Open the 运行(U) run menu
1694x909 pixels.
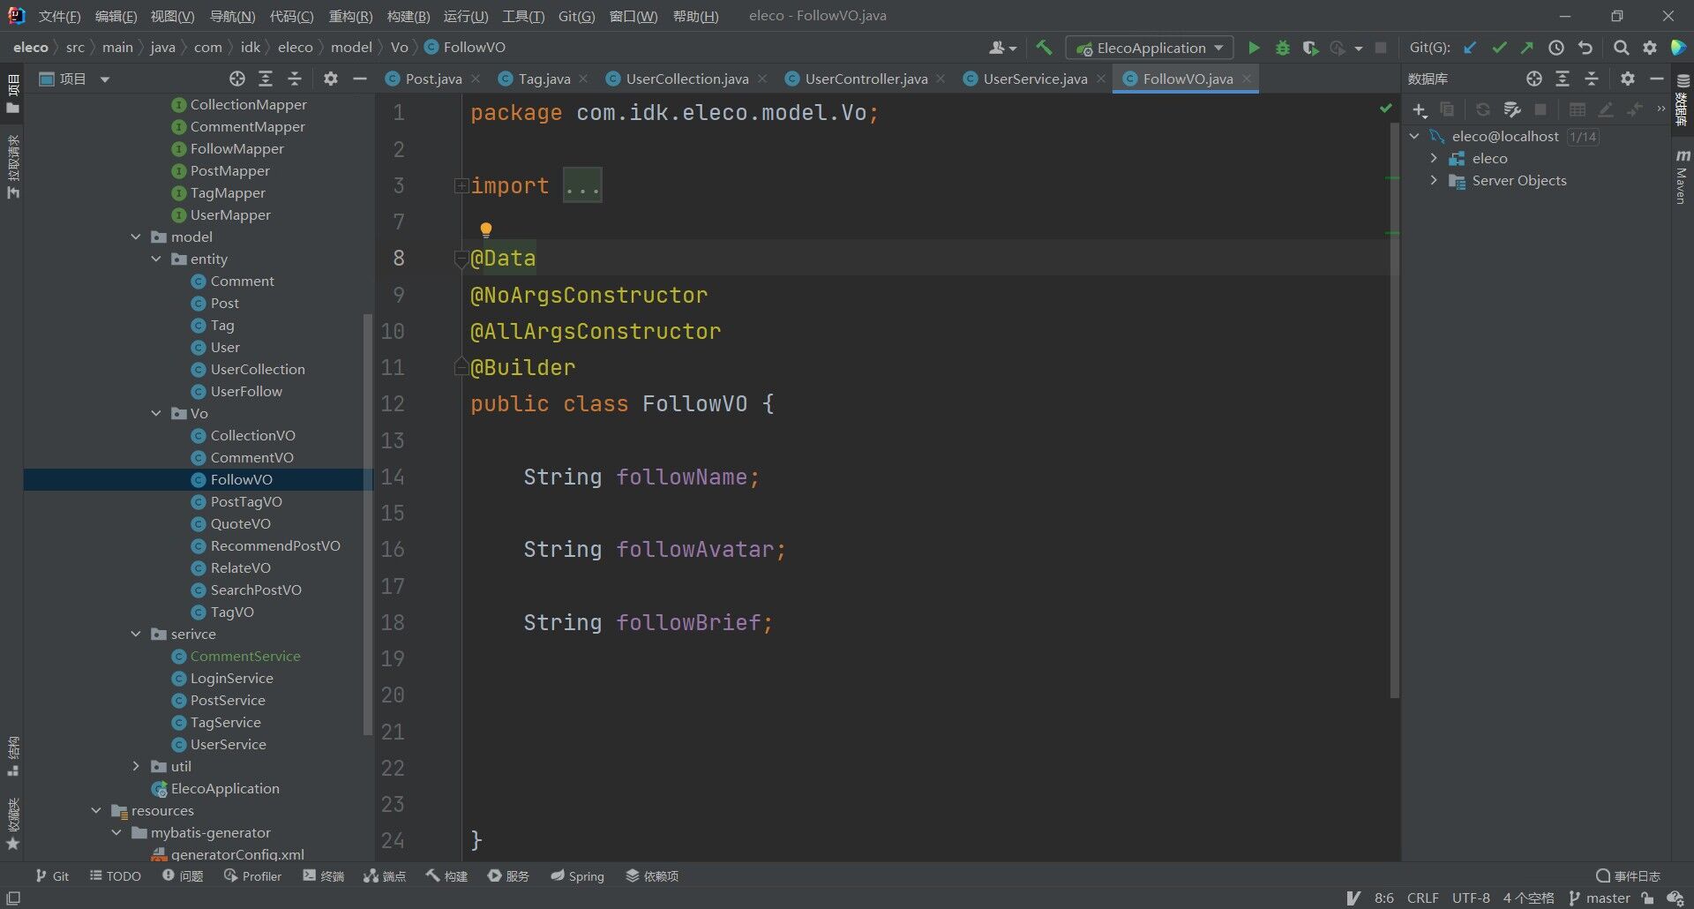point(466,16)
